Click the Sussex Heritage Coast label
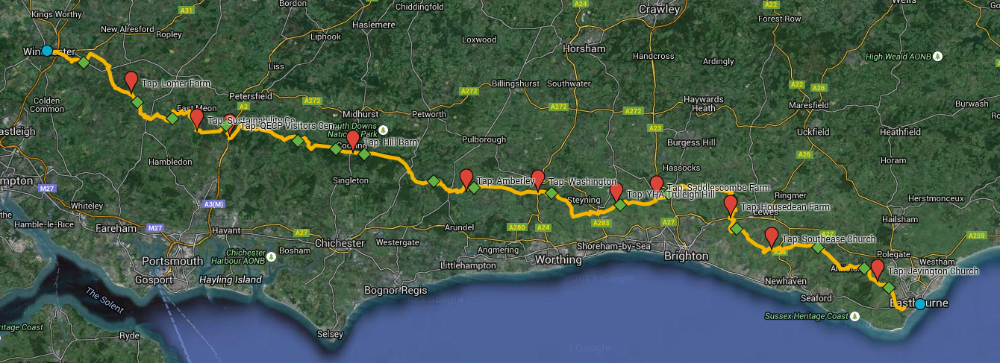The height and width of the screenshot is (363, 1000). (x=804, y=316)
